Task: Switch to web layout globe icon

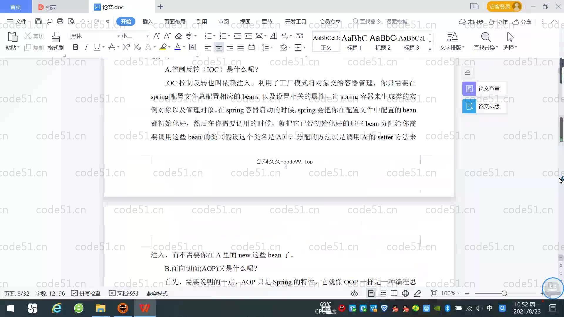Action: (x=405, y=294)
